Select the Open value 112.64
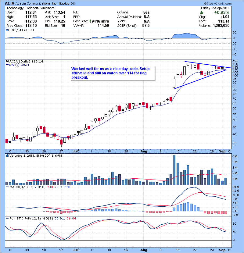This screenshot has height=253, width=244. (31, 12)
